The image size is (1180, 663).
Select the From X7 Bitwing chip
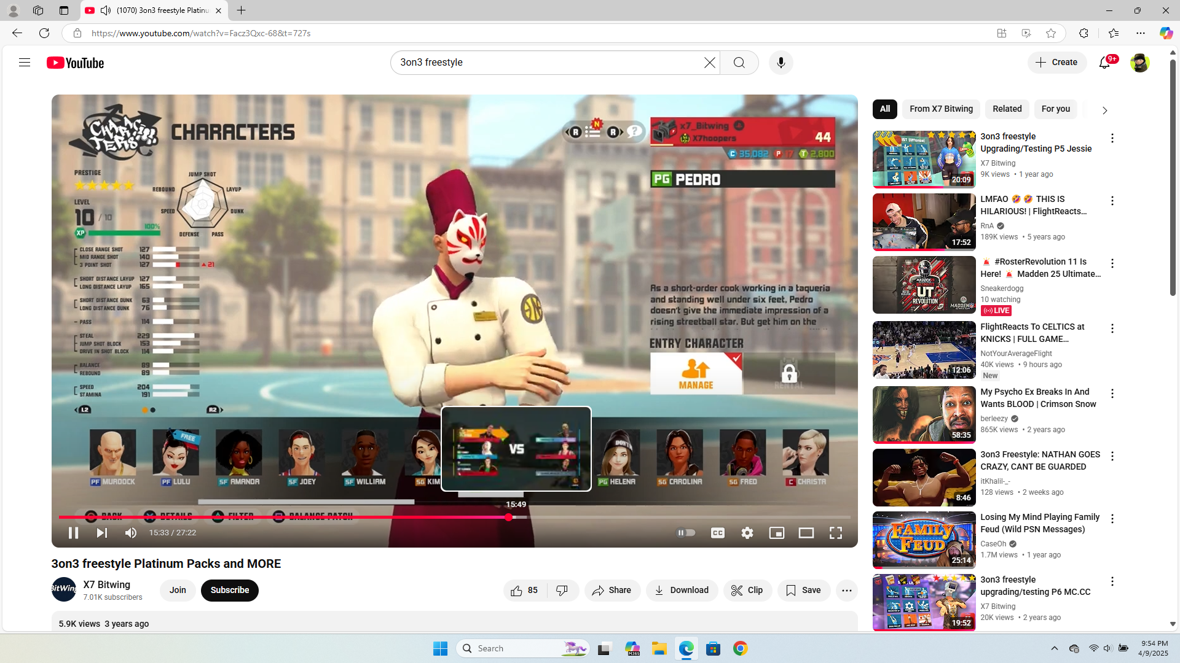pyautogui.click(x=941, y=109)
